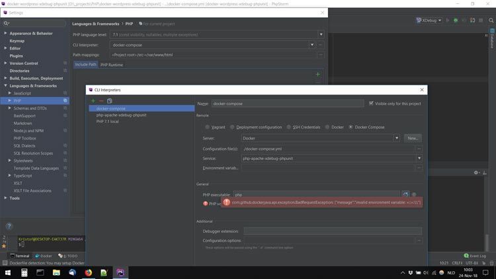Viewport: 496px width, 279px height.
Task: Open Windows notification center
Action: (x=485, y=272)
